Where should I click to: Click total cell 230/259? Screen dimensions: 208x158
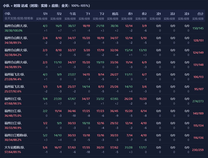[x=198, y=150]
